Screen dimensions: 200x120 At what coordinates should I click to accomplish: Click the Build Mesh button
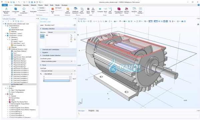[x=88, y=10]
